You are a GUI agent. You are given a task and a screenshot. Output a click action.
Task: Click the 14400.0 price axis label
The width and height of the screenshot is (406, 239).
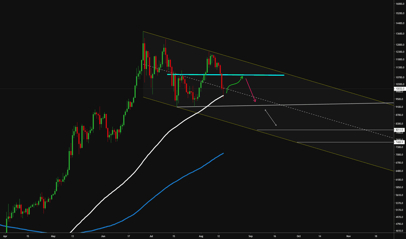(400, 23)
